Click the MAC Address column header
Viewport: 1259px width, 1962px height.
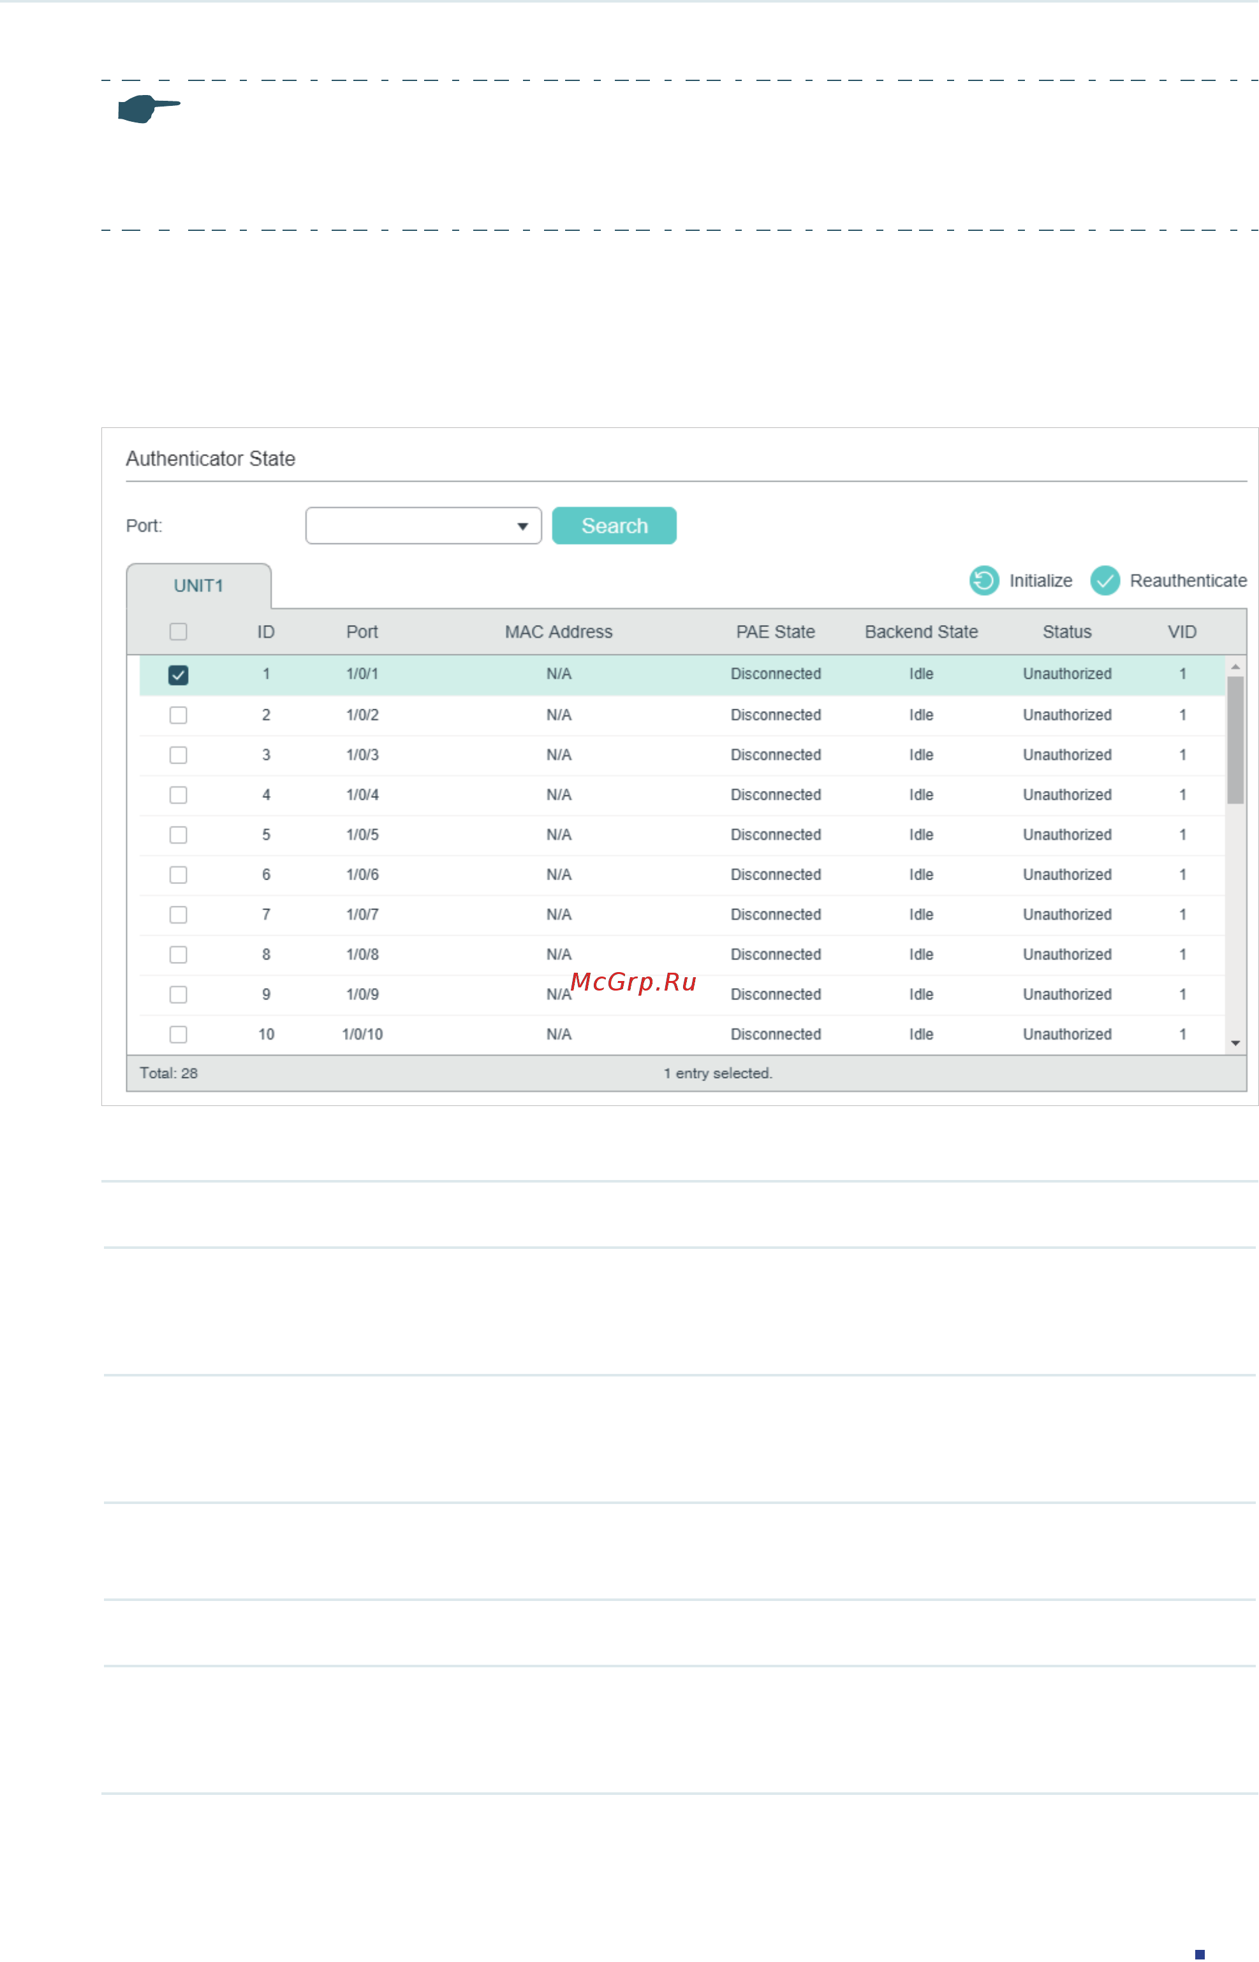tap(558, 632)
